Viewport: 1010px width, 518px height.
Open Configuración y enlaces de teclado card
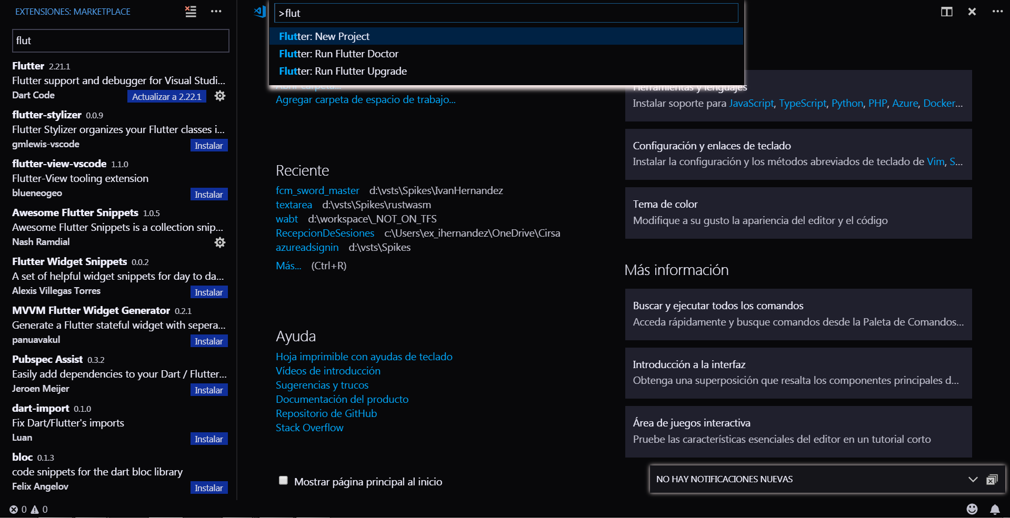click(x=798, y=154)
